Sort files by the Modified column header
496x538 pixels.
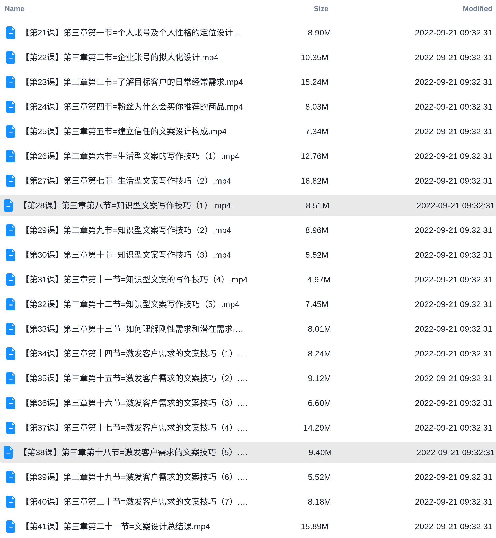pyautogui.click(x=477, y=8)
